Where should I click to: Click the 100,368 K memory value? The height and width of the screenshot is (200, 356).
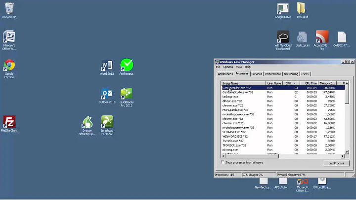click(x=328, y=88)
